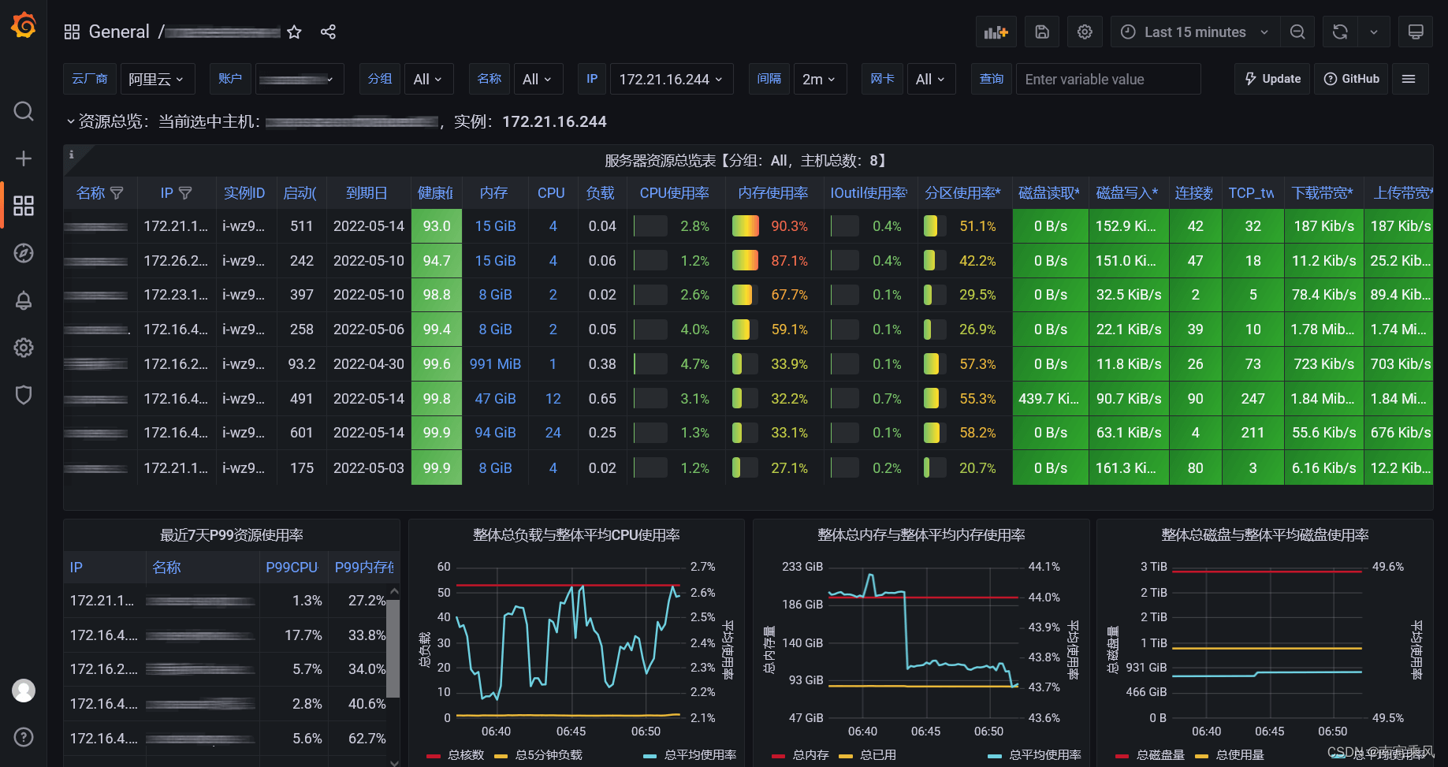
Task: Open the Alerting bell in sidebar
Action: (24, 300)
